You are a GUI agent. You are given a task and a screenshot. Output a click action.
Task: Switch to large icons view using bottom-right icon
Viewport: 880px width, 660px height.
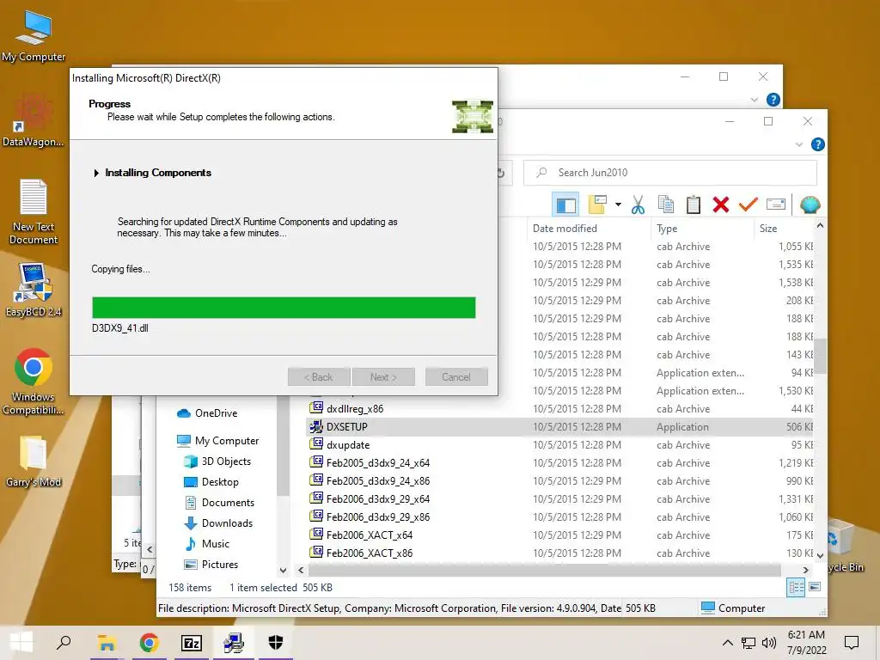click(815, 588)
